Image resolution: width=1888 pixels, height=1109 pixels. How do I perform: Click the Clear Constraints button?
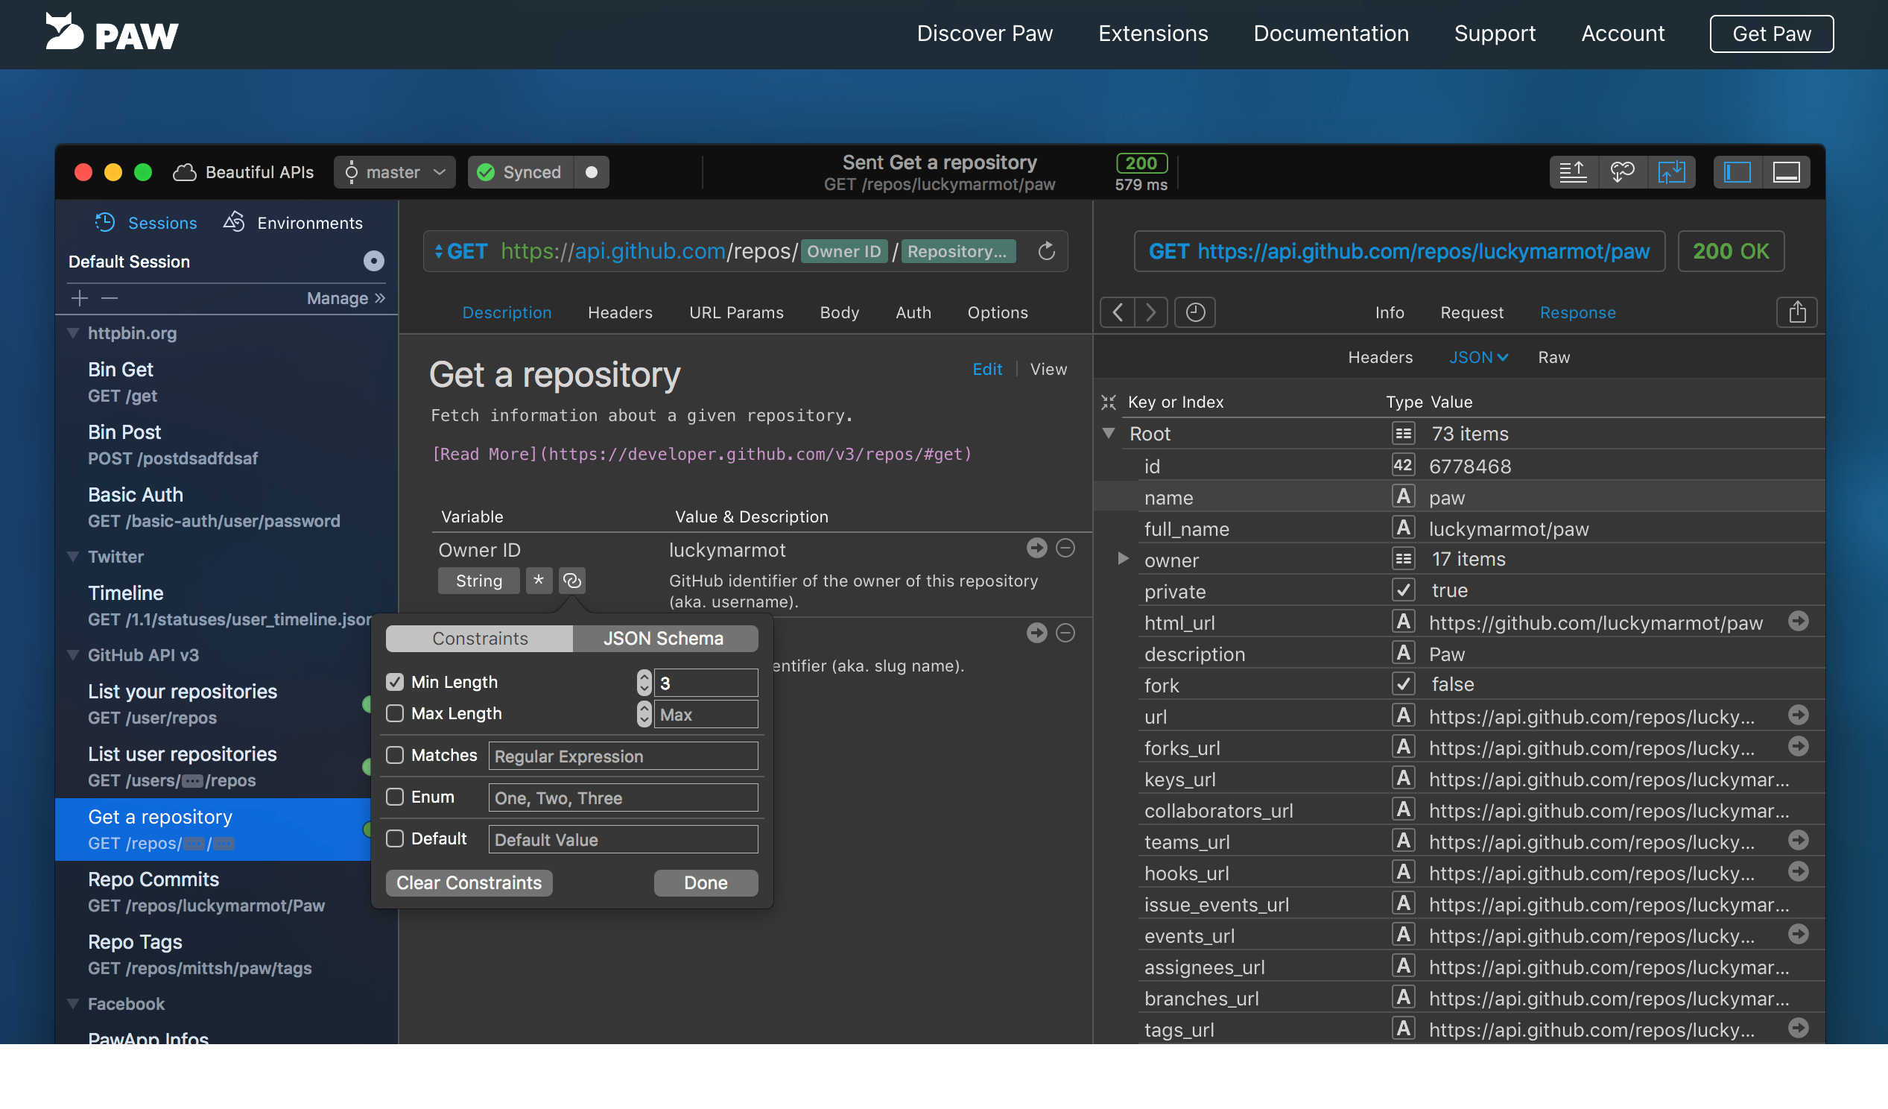coord(469,882)
